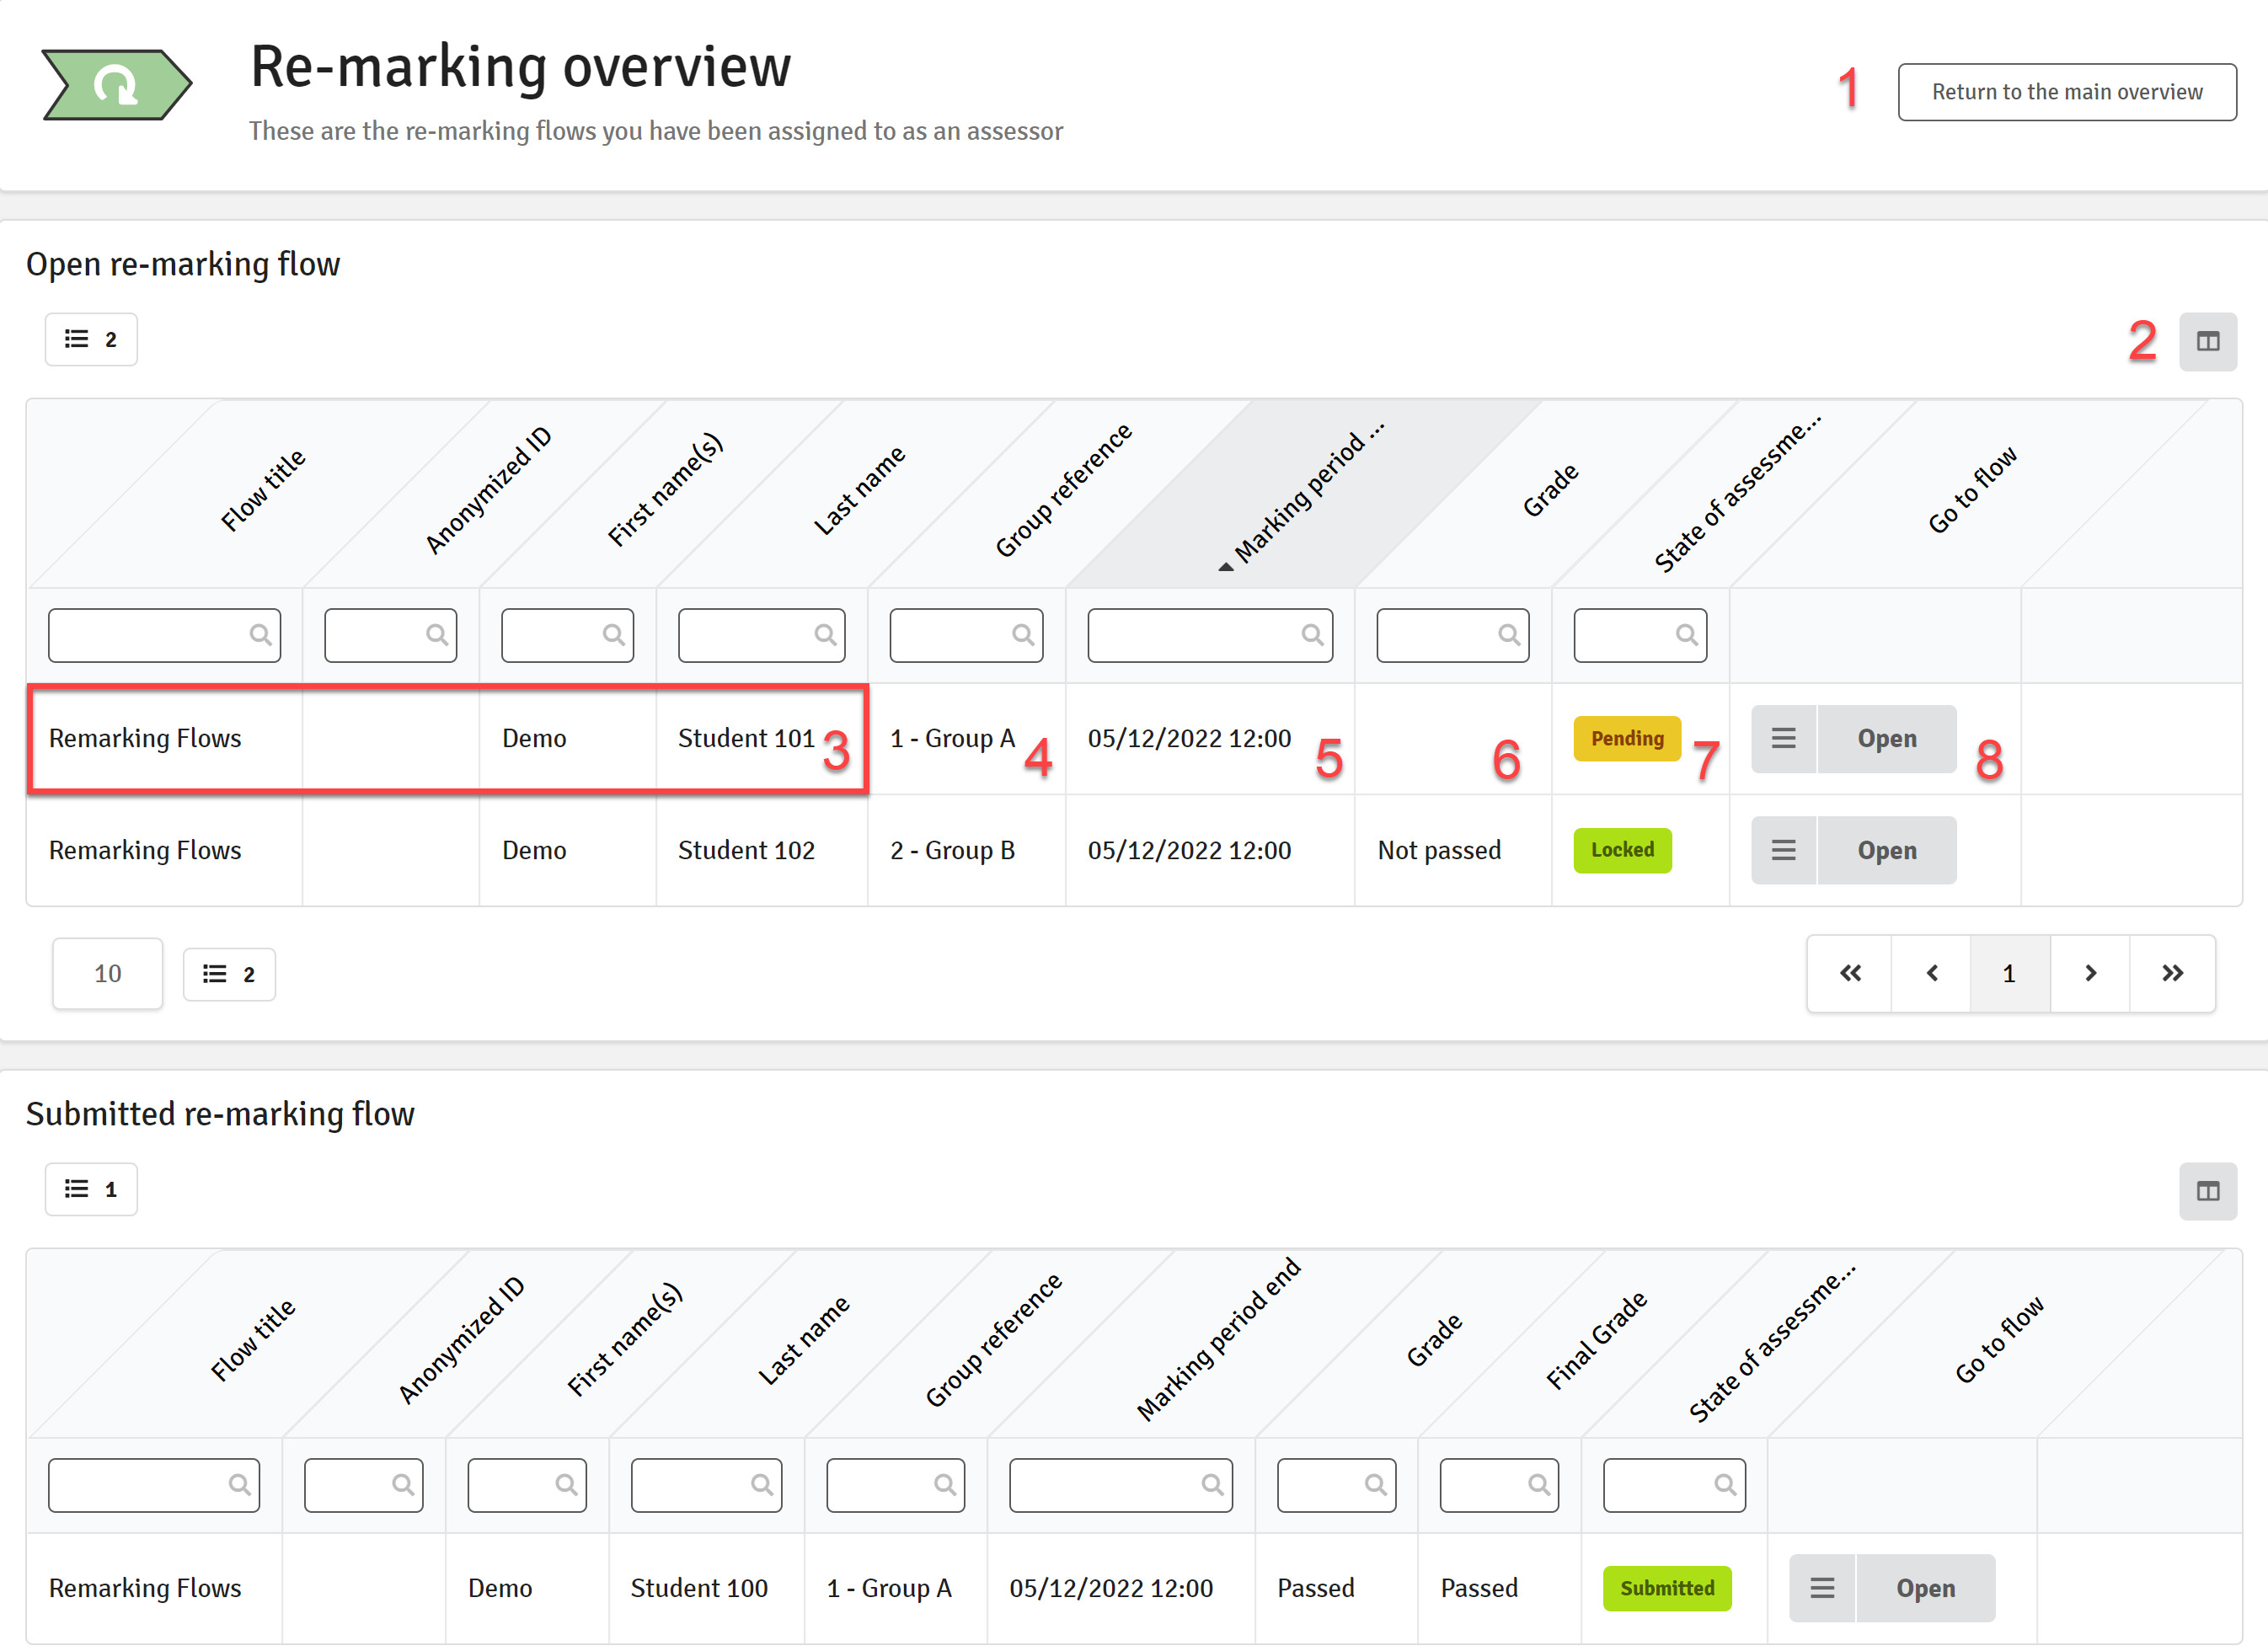The image size is (2268, 1651).
Task: Sort Open table by State of assessment
Action: click(x=1738, y=493)
